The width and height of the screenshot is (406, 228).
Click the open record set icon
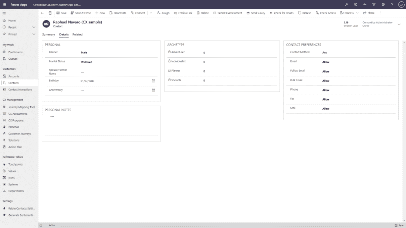click(x=50, y=13)
